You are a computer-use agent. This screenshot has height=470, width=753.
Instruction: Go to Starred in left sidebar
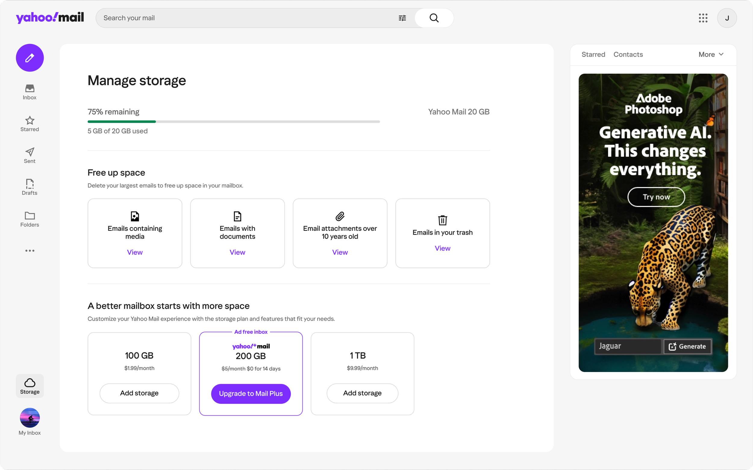[x=30, y=124]
